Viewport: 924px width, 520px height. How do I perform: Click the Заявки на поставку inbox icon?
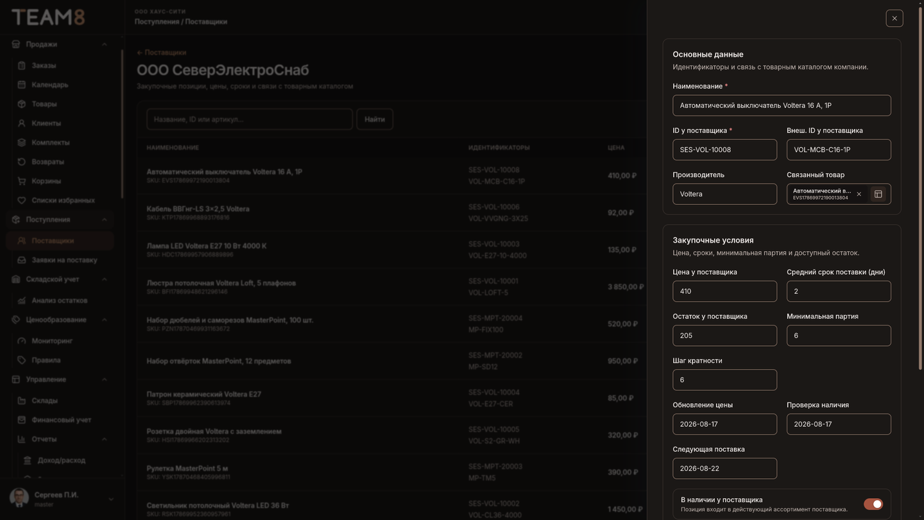22,260
